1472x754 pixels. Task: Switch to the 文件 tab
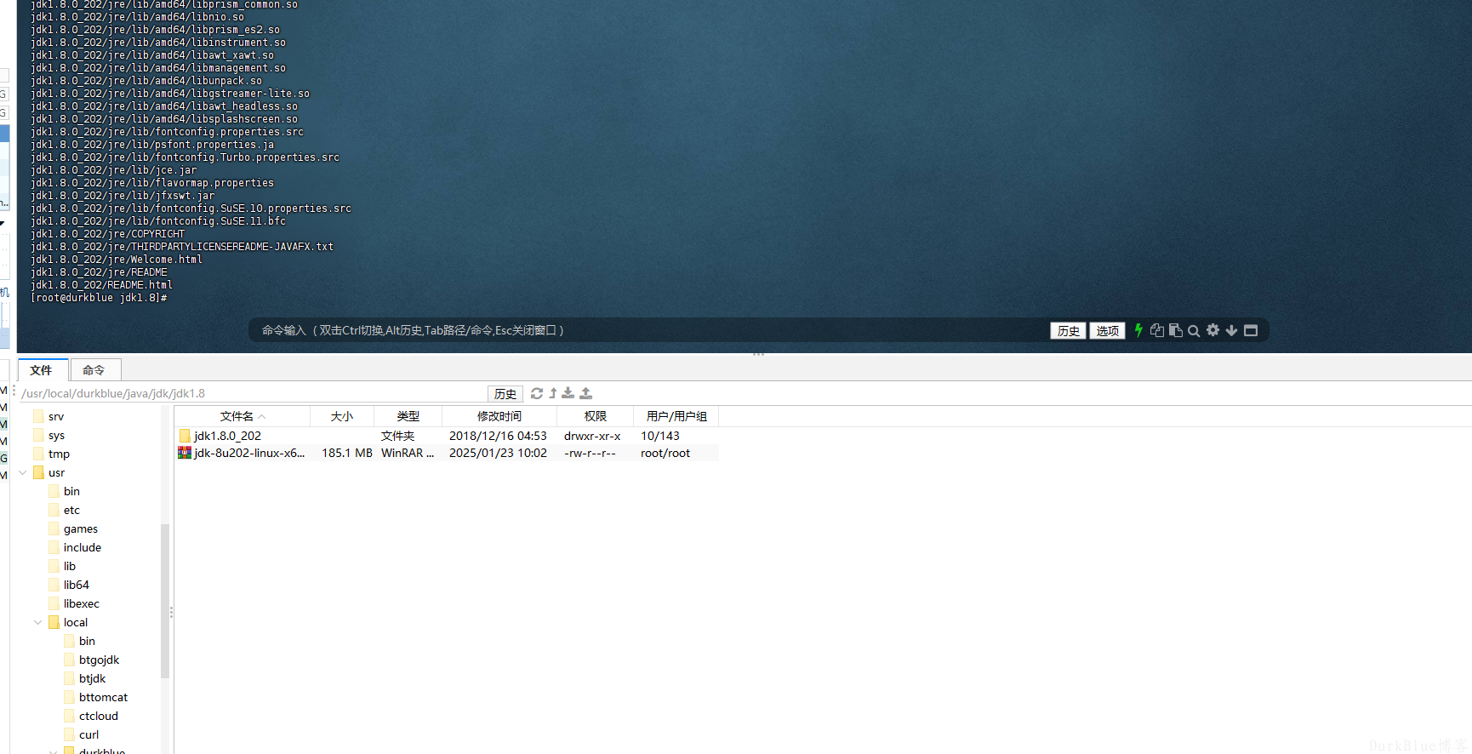coord(41,370)
